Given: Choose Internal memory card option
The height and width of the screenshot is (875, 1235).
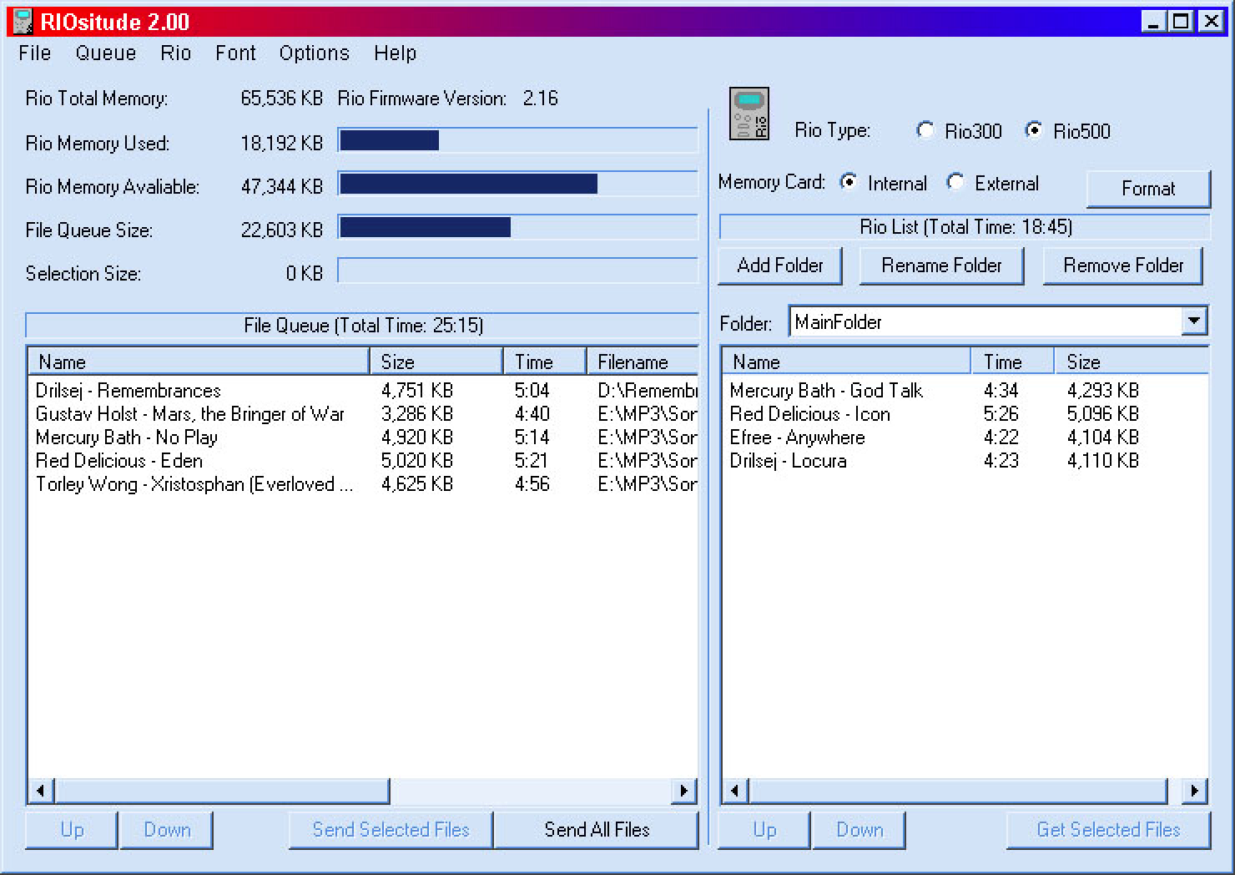Looking at the screenshot, I should tap(848, 182).
